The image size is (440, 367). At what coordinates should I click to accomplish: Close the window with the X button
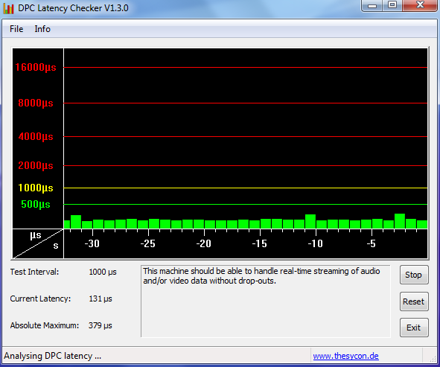[x=421, y=5]
